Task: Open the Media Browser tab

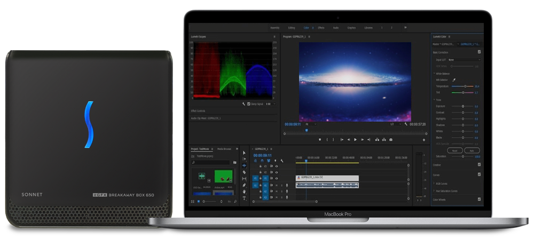Action: click(x=224, y=149)
